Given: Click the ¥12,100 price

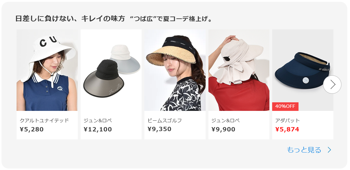Looking at the screenshot, I should (x=98, y=129).
